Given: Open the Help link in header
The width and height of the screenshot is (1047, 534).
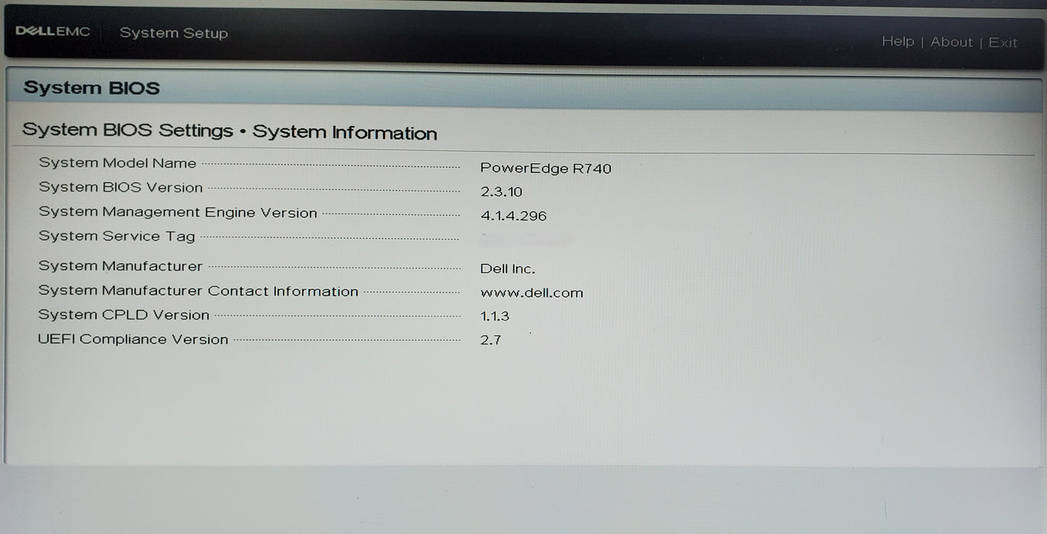Looking at the screenshot, I should pyautogui.click(x=898, y=41).
